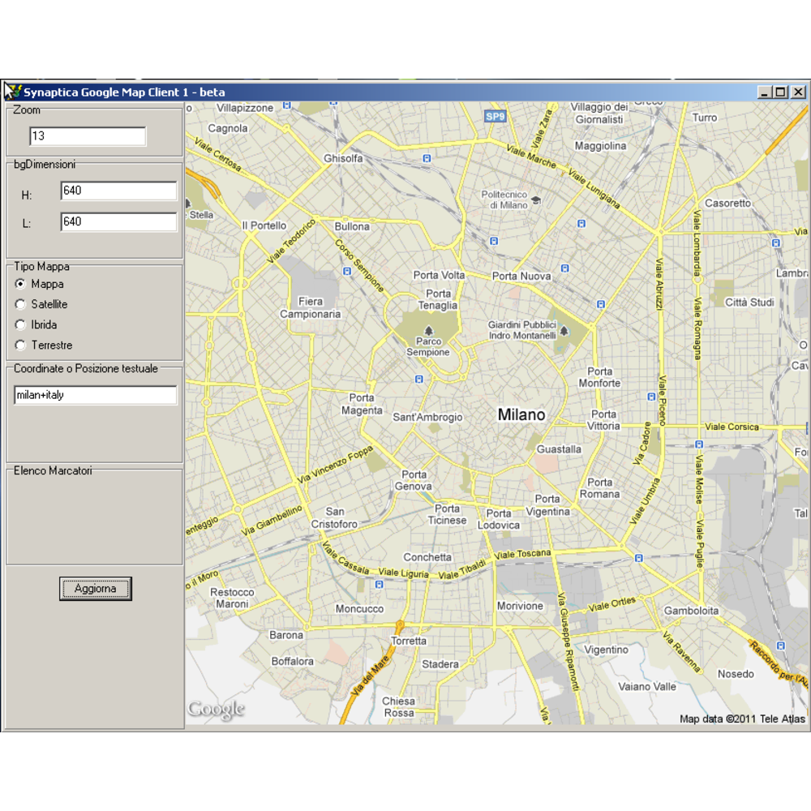This screenshot has width=811, height=811.
Task: Focus the L dimension input field
Action: pos(118,221)
